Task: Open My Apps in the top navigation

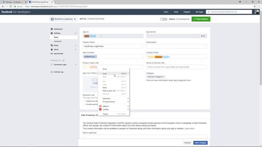Action: point(199,12)
